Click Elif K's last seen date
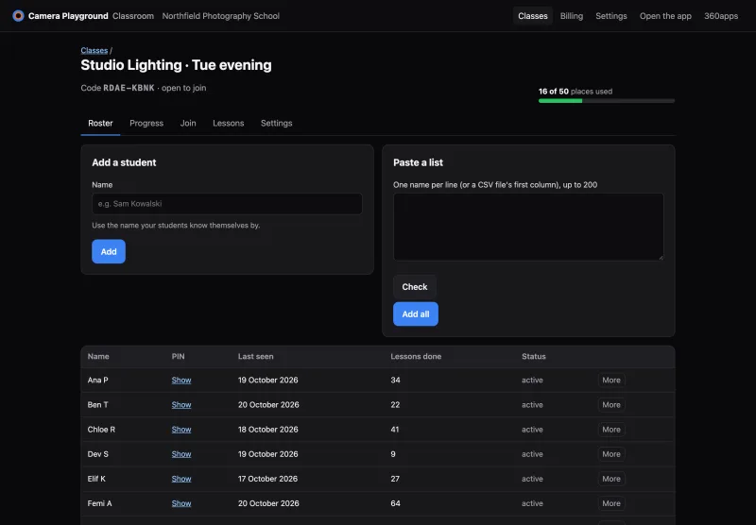The height and width of the screenshot is (525, 756). click(x=267, y=479)
